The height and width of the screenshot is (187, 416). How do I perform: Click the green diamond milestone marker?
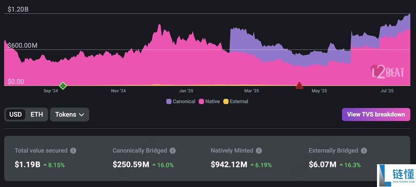point(63,86)
